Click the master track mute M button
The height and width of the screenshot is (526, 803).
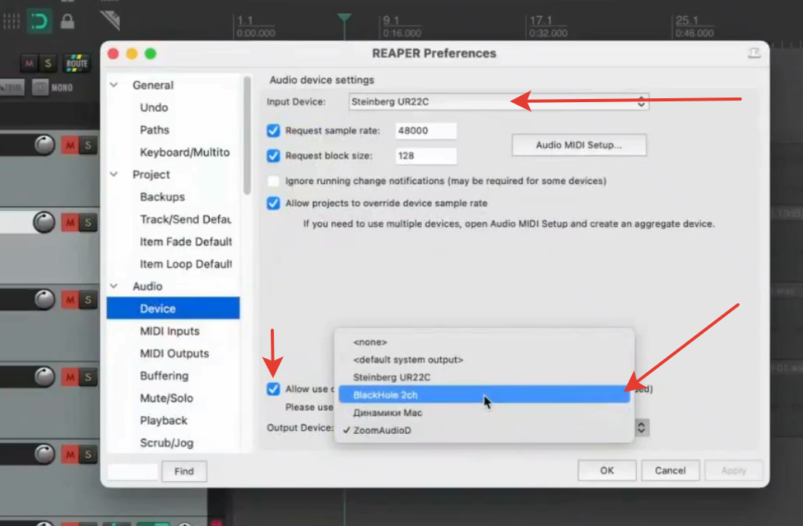click(x=29, y=63)
